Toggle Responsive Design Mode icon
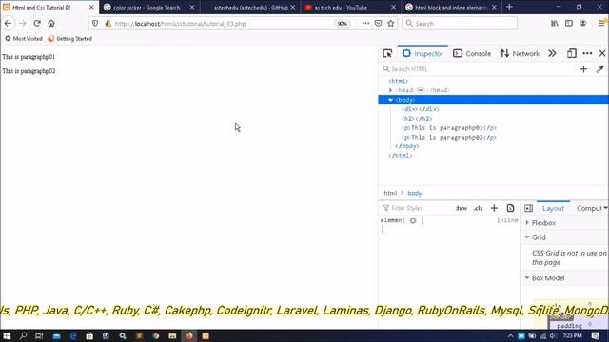 tap(571, 53)
